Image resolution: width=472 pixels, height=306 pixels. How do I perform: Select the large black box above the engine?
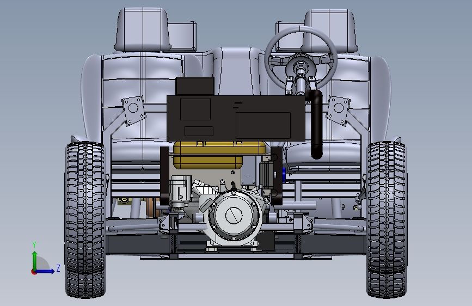pyautogui.click(x=236, y=118)
